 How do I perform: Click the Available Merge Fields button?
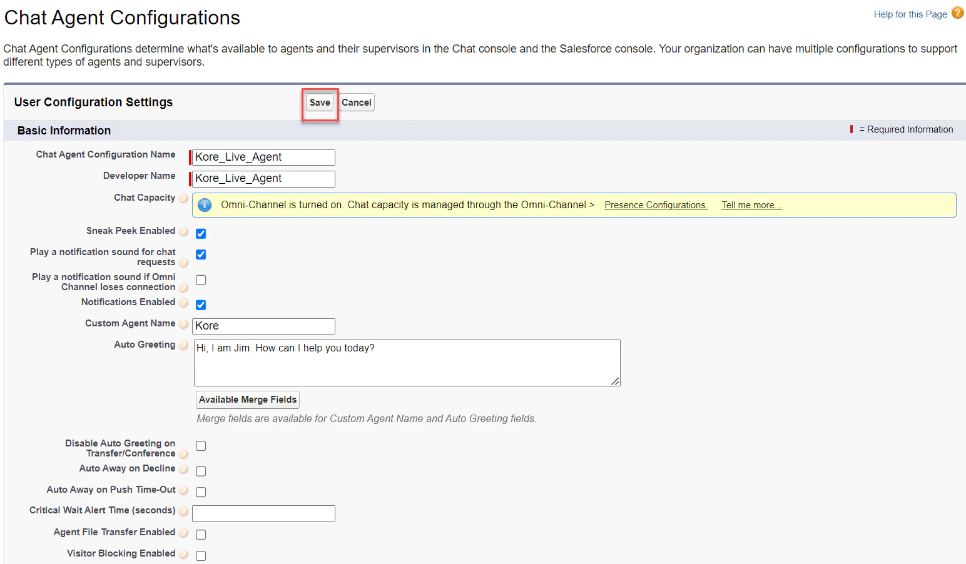click(x=247, y=400)
